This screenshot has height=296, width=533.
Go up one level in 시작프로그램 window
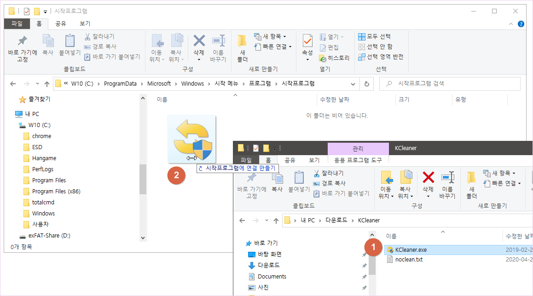point(47,84)
